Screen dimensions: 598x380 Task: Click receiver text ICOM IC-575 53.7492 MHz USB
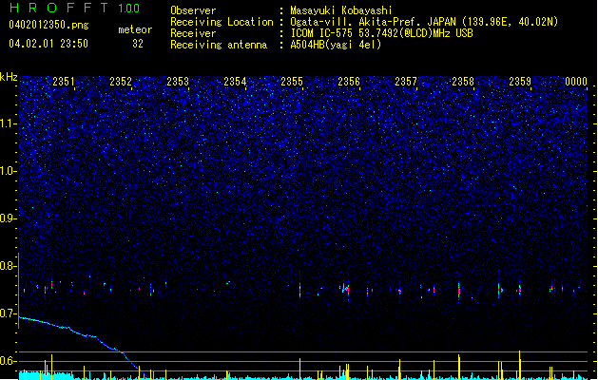click(381, 33)
